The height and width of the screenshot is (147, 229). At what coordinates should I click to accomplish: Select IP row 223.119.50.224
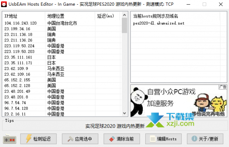click(62, 46)
